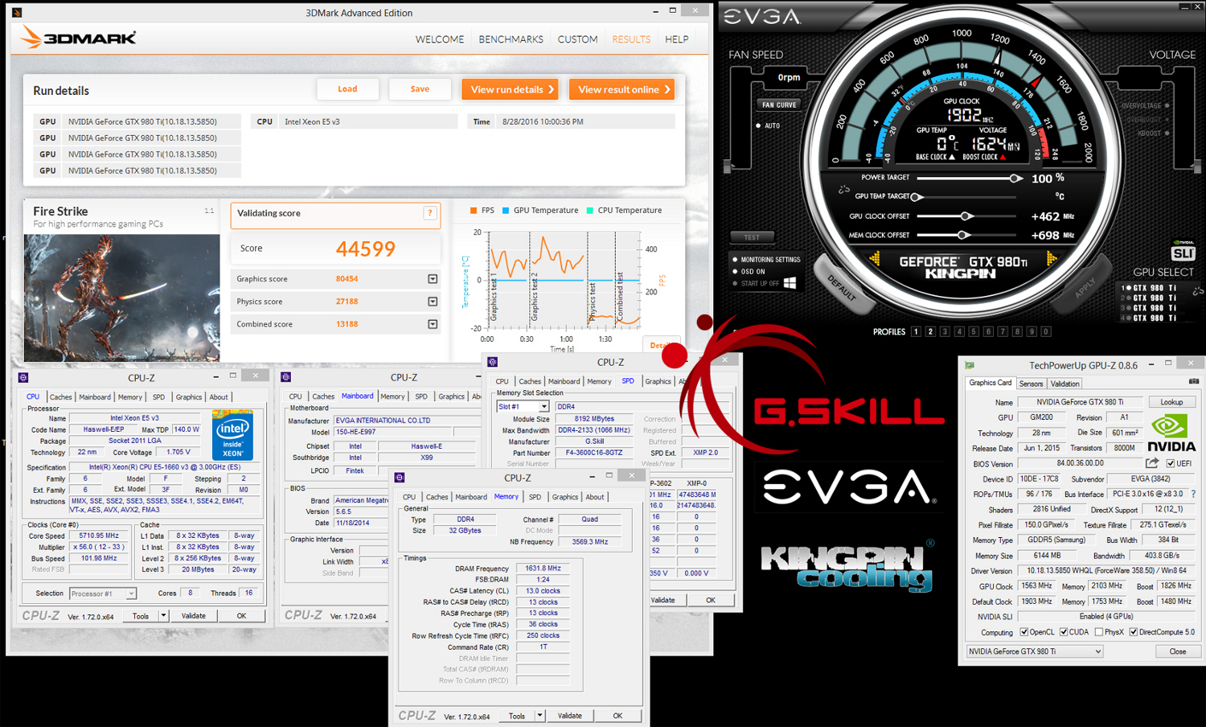This screenshot has width=1206, height=727.
Task: Open Tools dropdown arrow in CPU-Z memory timings window
Action: [539, 716]
